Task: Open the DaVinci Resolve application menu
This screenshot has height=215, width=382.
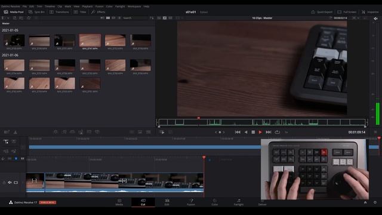Action: [11, 7]
